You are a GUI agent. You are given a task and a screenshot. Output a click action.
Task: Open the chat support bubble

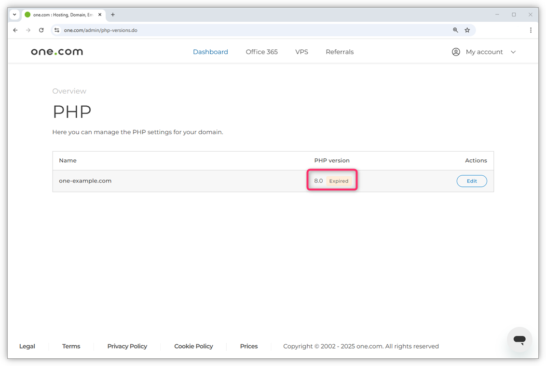click(x=519, y=339)
